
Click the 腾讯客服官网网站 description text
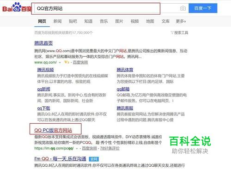151,117
